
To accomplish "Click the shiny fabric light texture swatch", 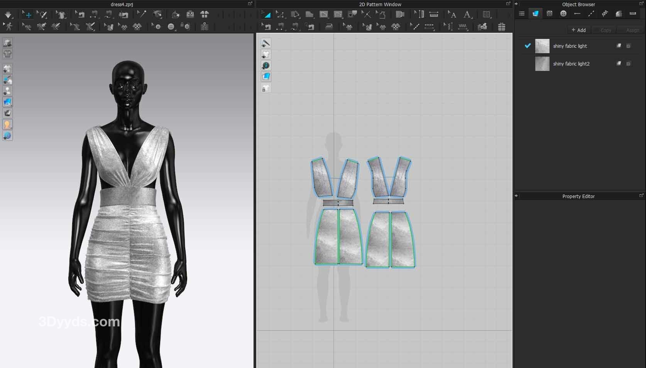I will tap(542, 46).
